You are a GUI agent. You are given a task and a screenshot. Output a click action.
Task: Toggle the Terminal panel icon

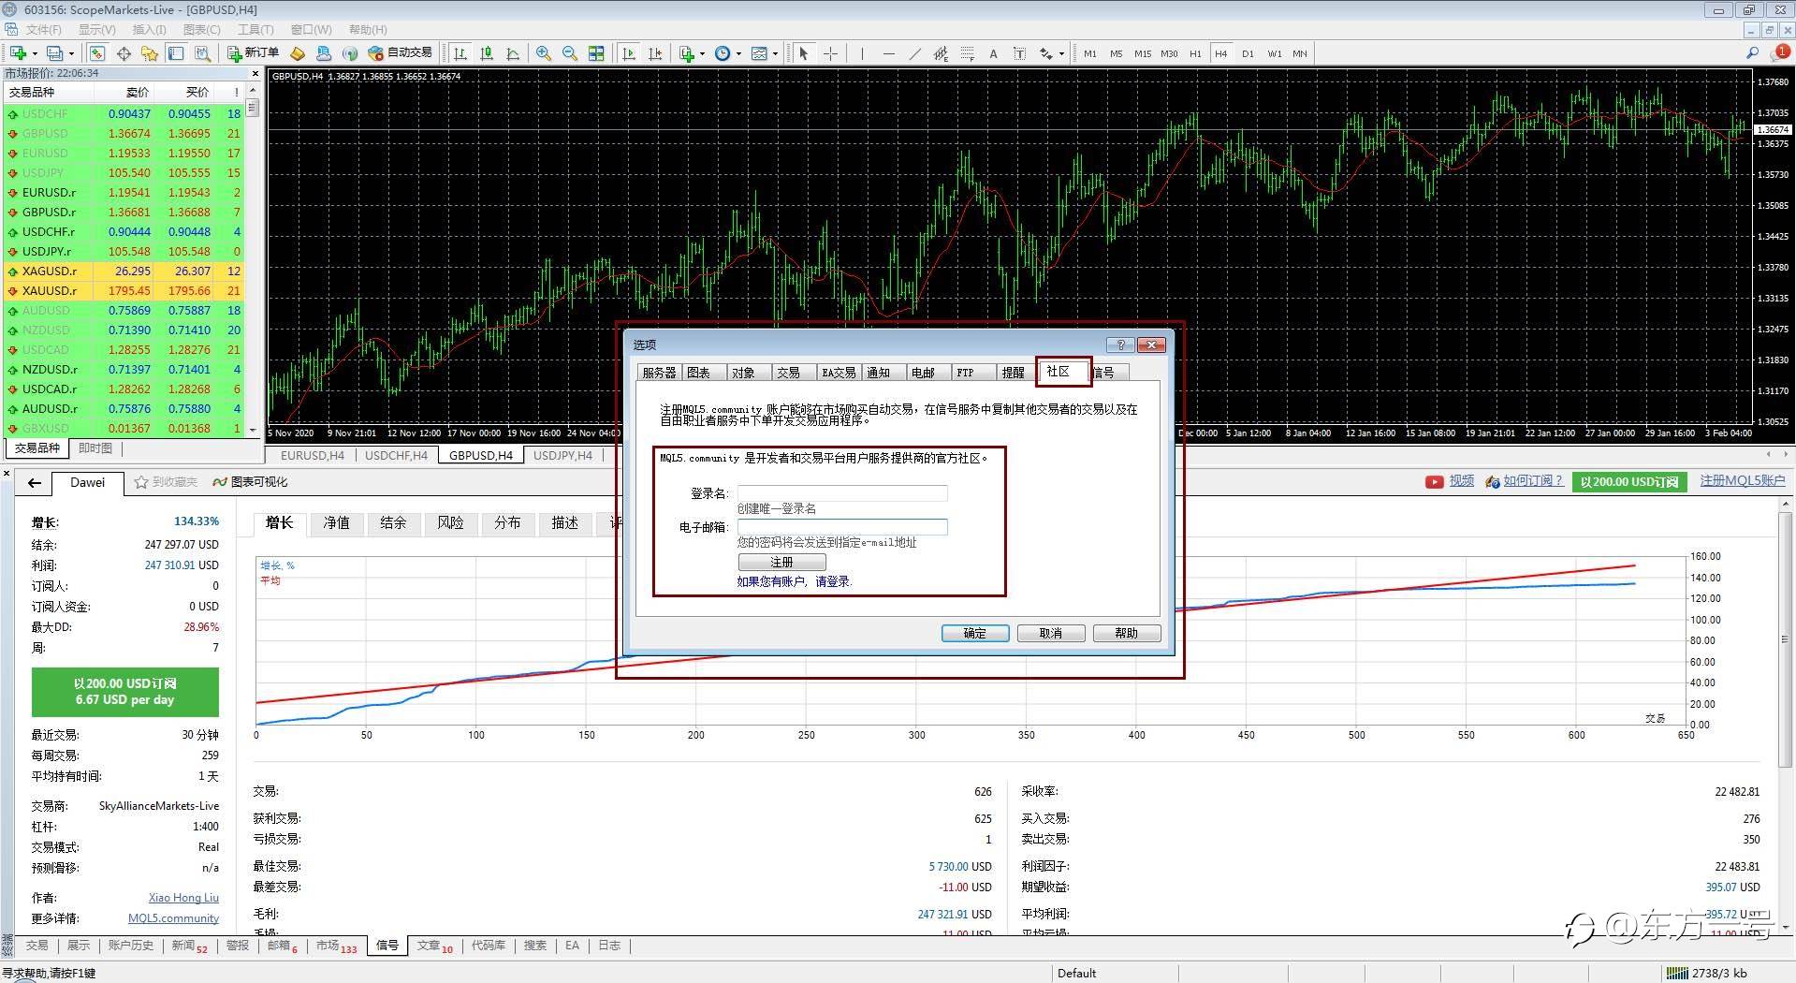176,53
